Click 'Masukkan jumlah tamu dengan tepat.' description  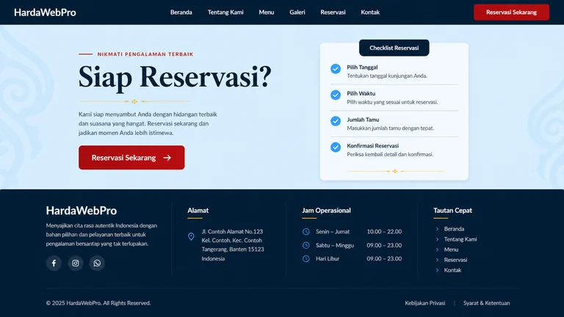tap(390, 128)
